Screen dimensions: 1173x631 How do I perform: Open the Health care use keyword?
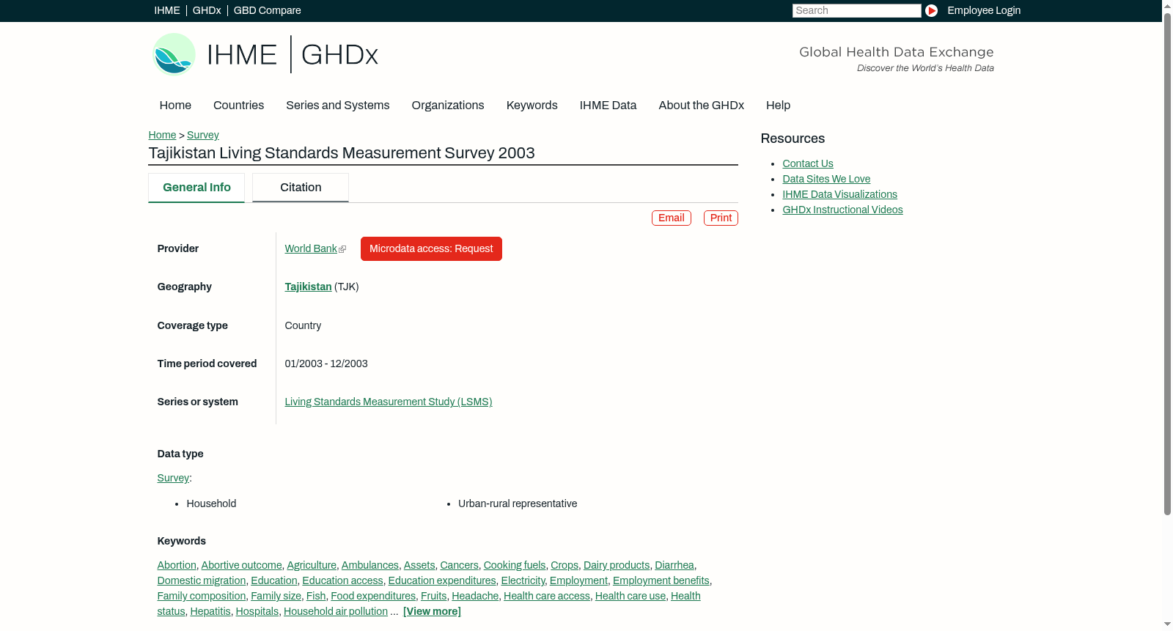pos(630,596)
